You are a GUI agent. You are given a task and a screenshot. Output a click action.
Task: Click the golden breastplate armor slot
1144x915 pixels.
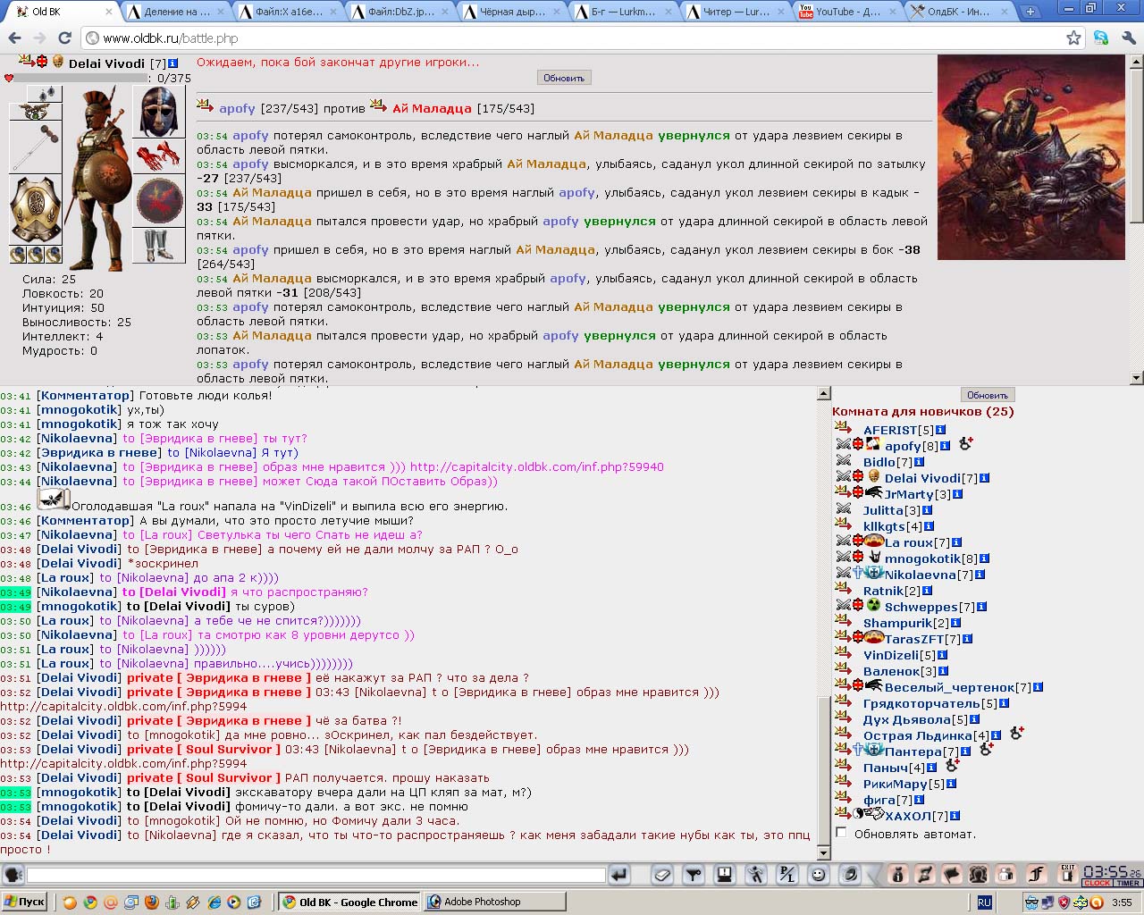[x=36, y=209]
